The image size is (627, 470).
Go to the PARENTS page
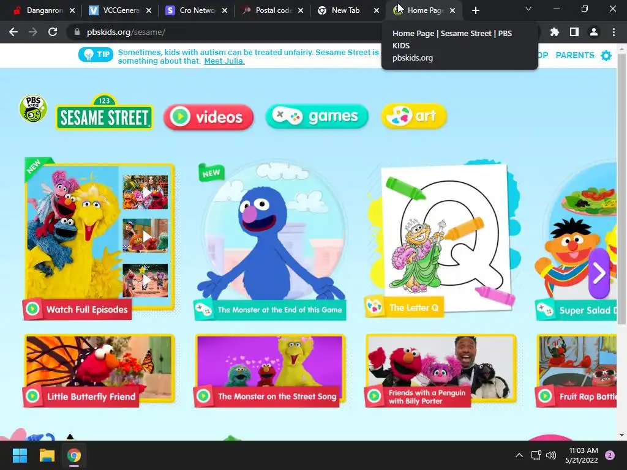click(574, 55)
